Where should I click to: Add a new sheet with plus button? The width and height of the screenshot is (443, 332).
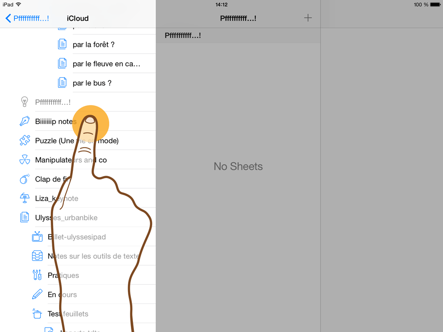pyautogui.click(x=308, y=18)
